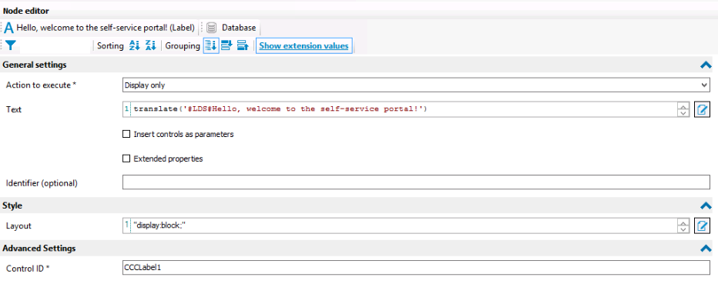Click the Control ID label text

coord(28,269)
